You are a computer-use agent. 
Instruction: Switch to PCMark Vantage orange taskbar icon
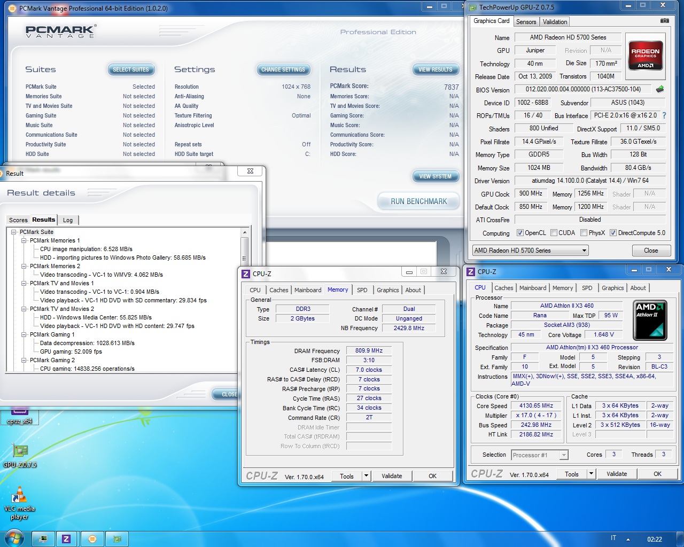(92, 539)
